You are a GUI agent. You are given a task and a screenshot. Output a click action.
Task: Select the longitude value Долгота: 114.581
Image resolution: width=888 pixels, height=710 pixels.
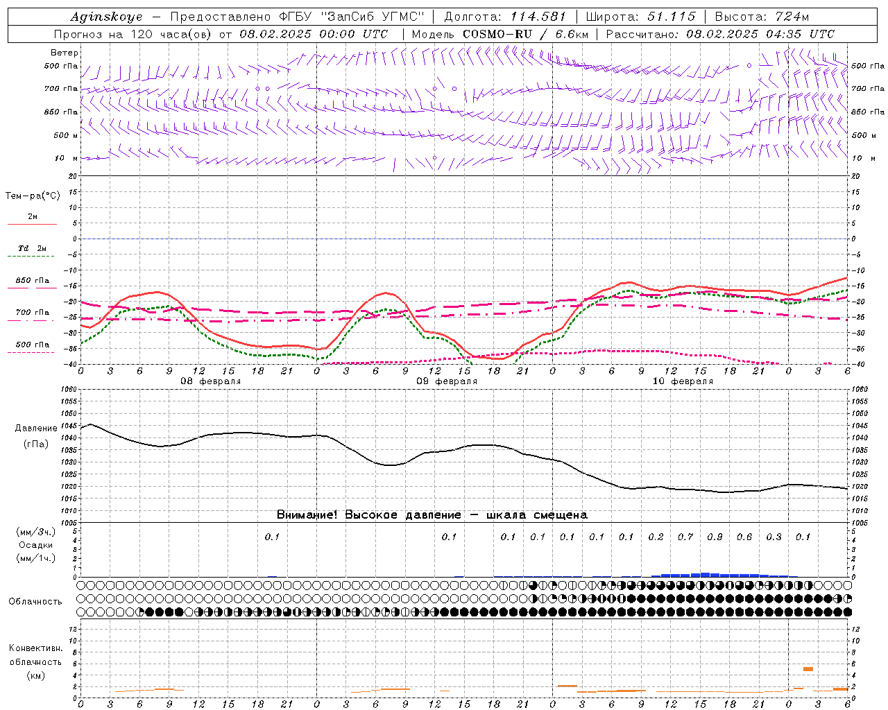[505, 17]
